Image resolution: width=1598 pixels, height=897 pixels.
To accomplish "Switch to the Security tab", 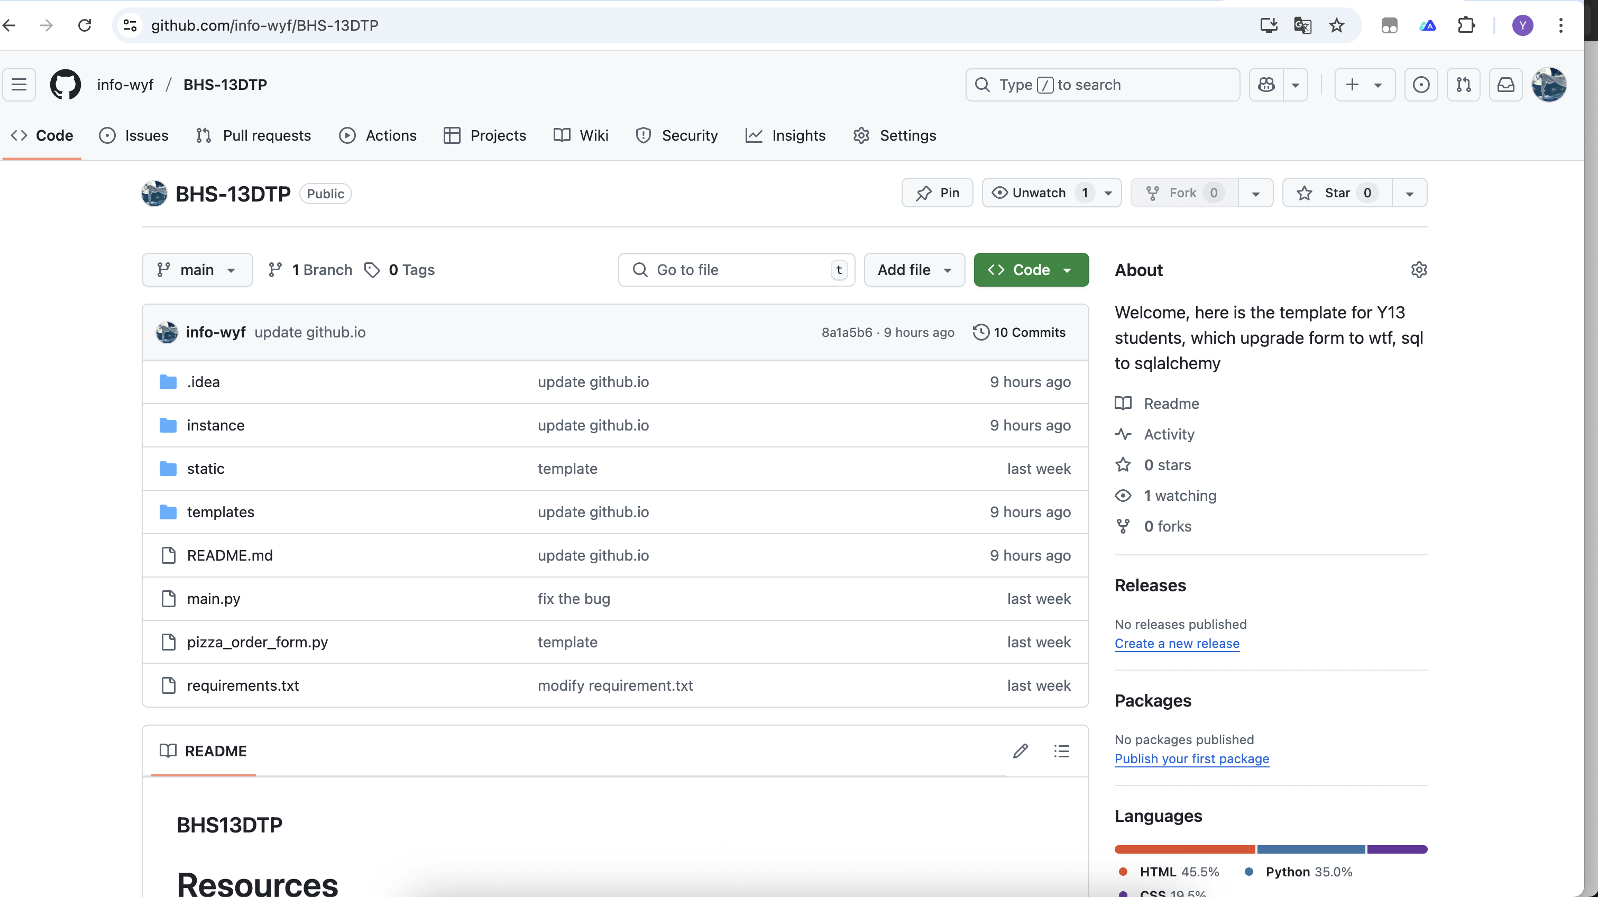I will (676, 135).
